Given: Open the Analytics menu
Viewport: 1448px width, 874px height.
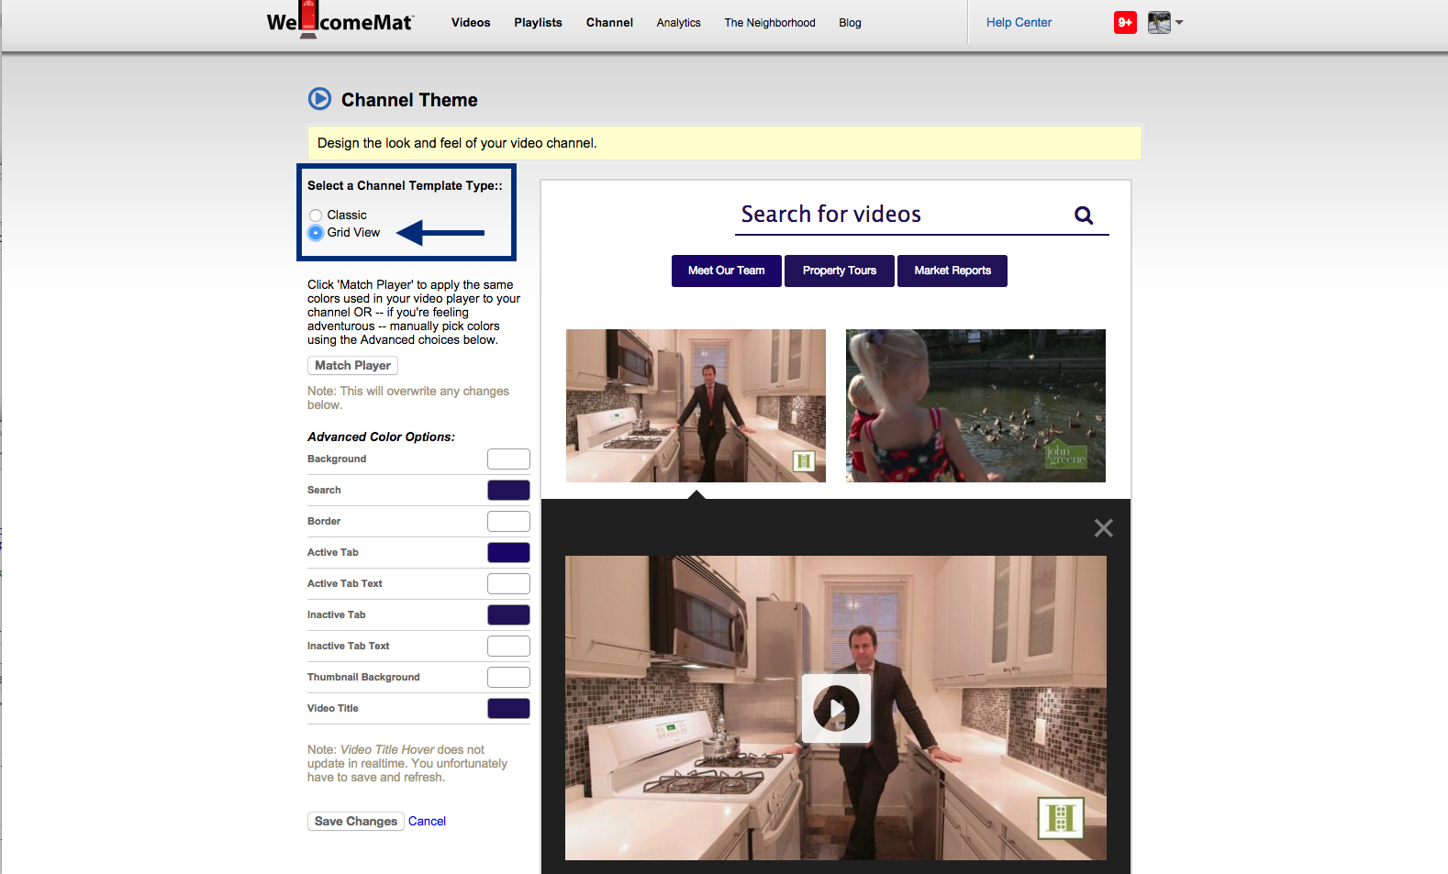Looking at the screenshot, I should (678, 23).
